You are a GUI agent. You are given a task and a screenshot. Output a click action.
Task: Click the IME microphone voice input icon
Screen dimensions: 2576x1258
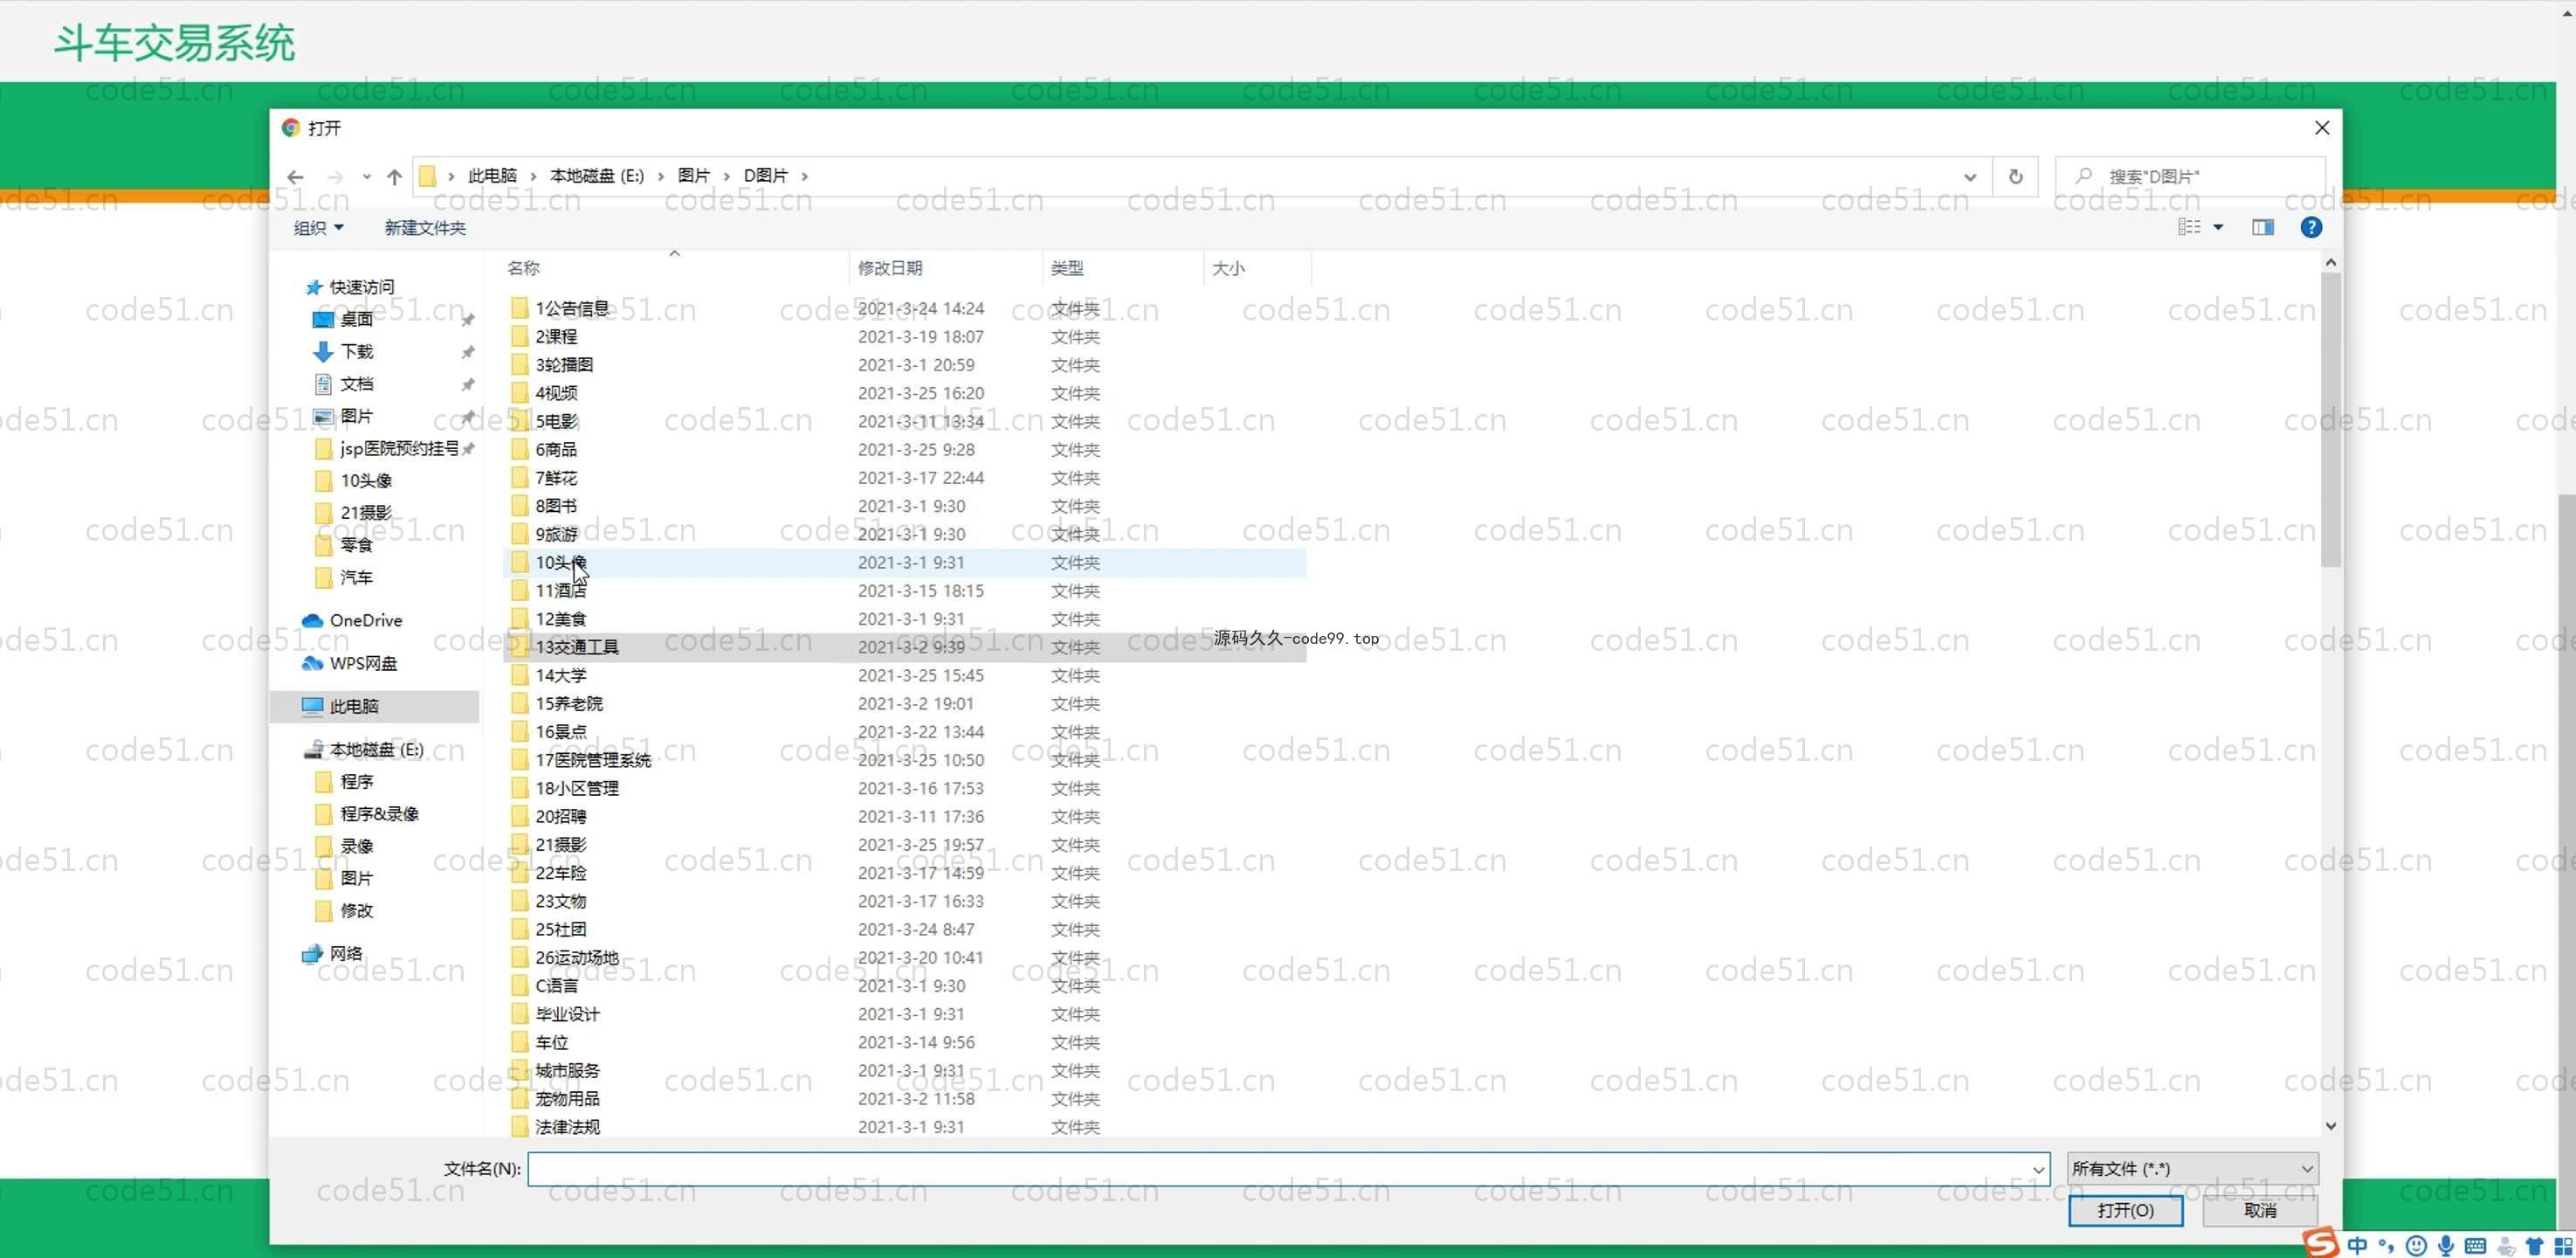tap(2446, 1245)
